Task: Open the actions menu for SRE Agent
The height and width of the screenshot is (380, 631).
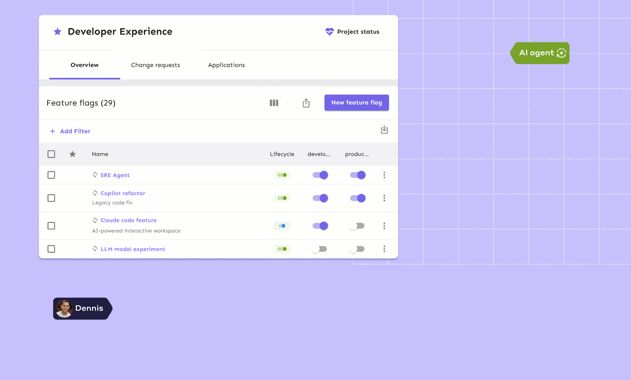Action: tap(384, 175)
